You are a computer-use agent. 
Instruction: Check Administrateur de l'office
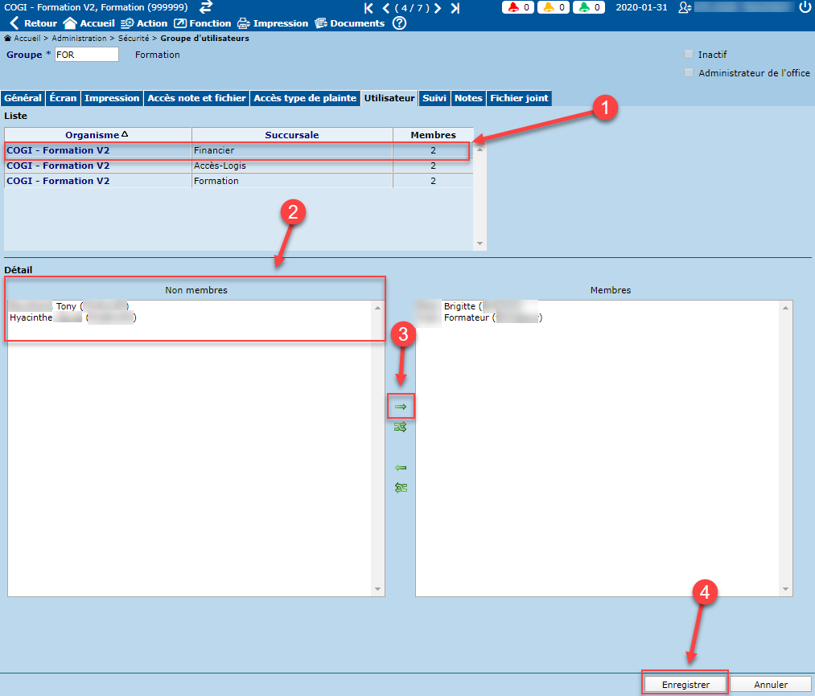(x=688, y=73)
